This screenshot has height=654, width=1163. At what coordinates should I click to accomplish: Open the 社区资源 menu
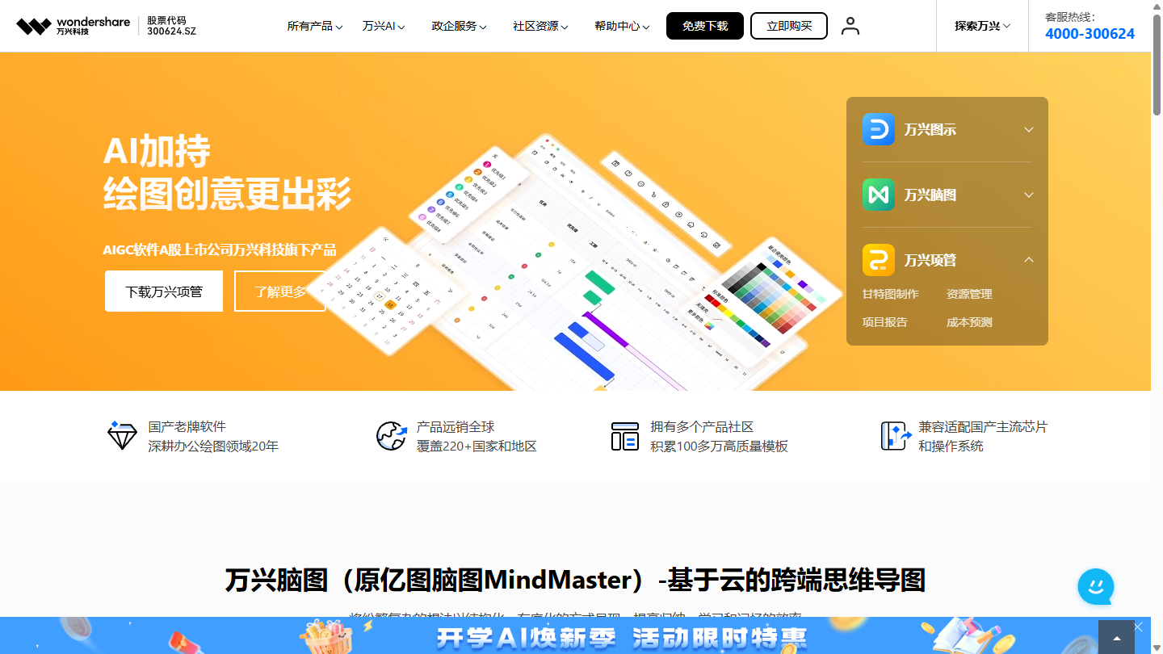pos(540,26)
